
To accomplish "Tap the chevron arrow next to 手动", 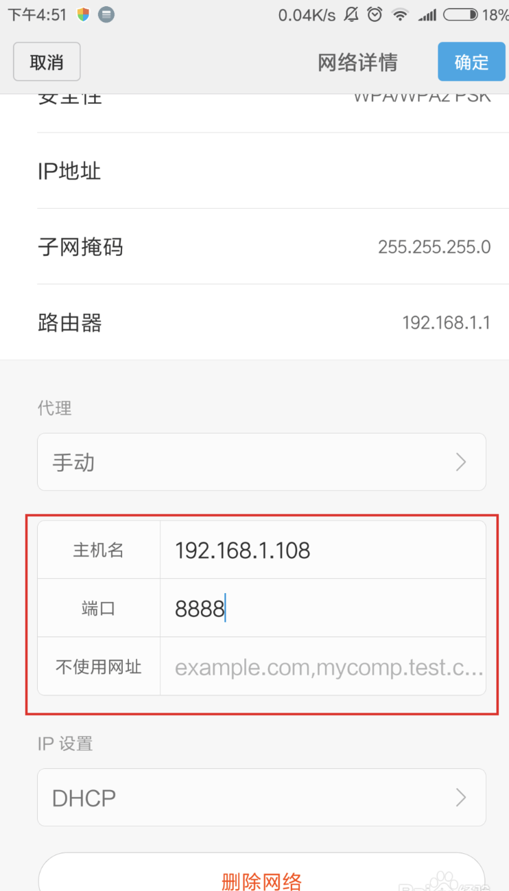I will [x=461, y=462].
